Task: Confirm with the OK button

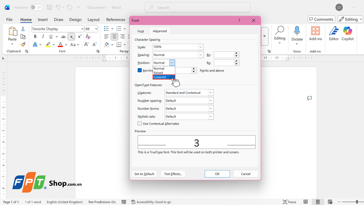Action: coord(217,174)
